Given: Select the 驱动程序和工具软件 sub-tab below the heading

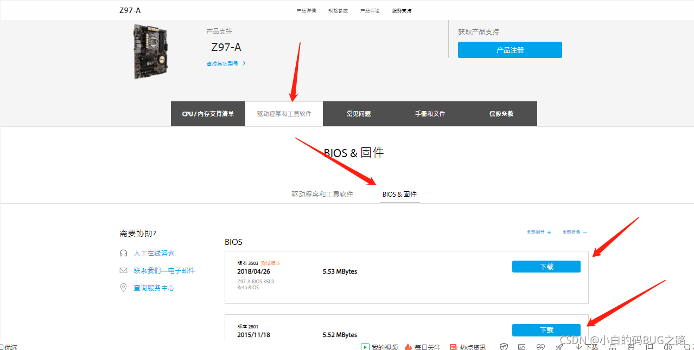Looking at the screenshot, I should [x=322, y=194].
